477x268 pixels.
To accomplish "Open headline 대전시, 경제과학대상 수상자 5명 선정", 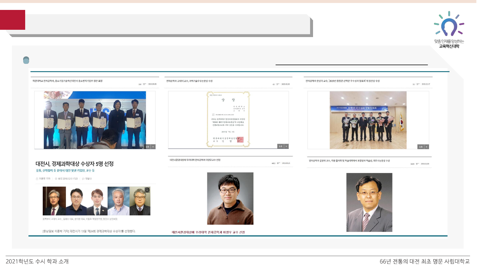I will point(75,164).
